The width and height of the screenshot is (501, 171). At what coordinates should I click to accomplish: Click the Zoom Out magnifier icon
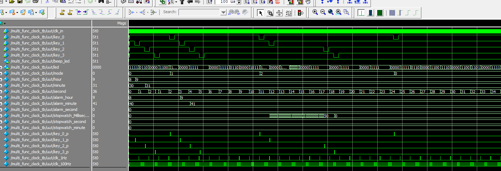pyautogui.click(x=323, y=12)
